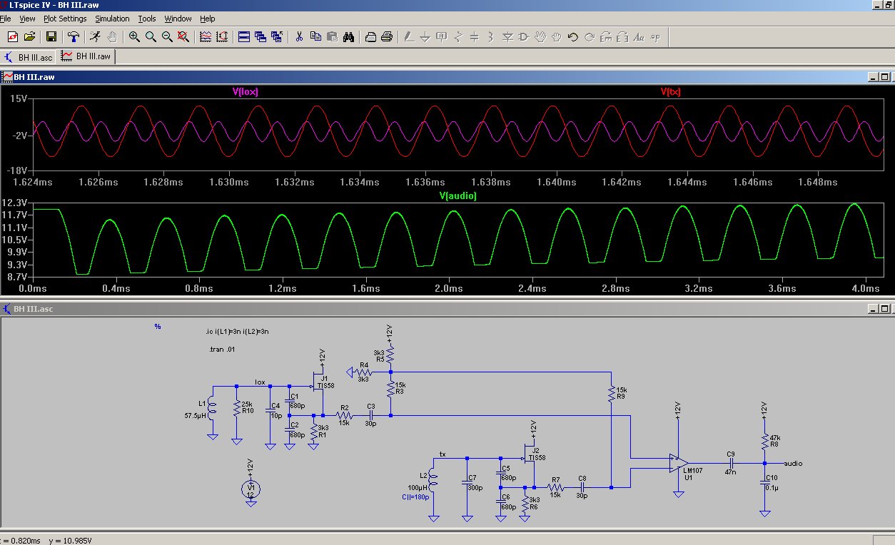This screenshot has height=545, width=895.
Task: Click the Find binoculars icon
Action: [349, 36]
